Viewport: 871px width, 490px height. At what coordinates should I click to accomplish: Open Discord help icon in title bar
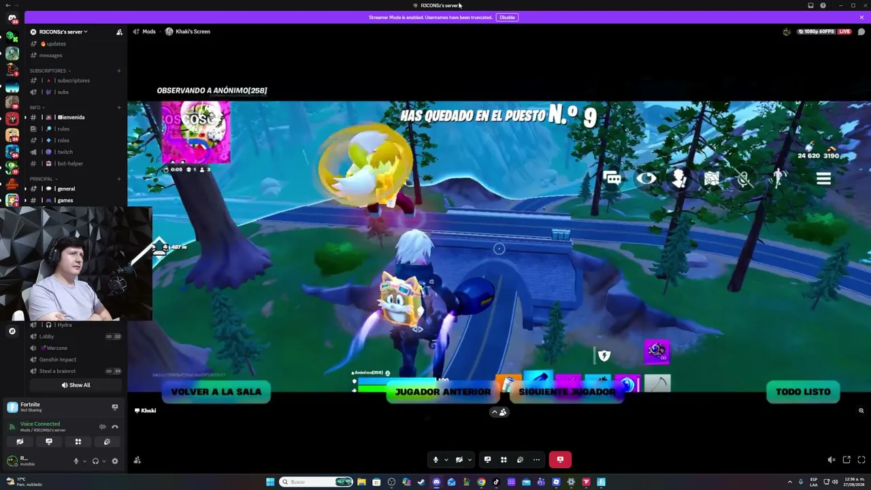(x=823, y=5)
